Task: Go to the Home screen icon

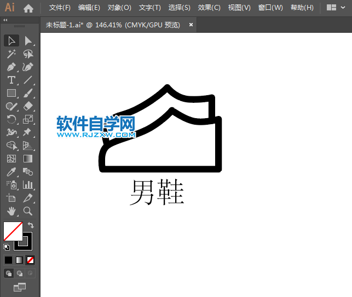Action: click(28, 8)
